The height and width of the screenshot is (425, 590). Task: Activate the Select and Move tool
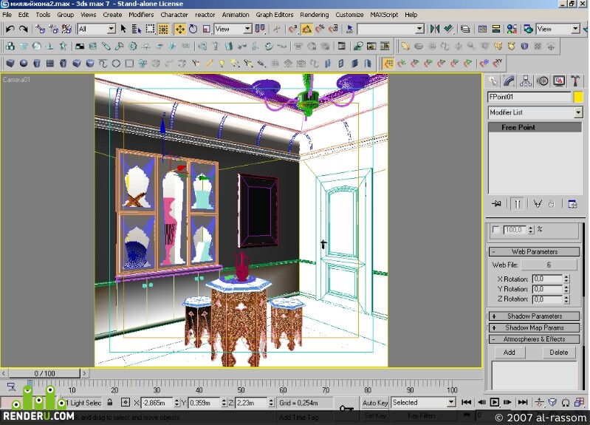pos(180,29)
